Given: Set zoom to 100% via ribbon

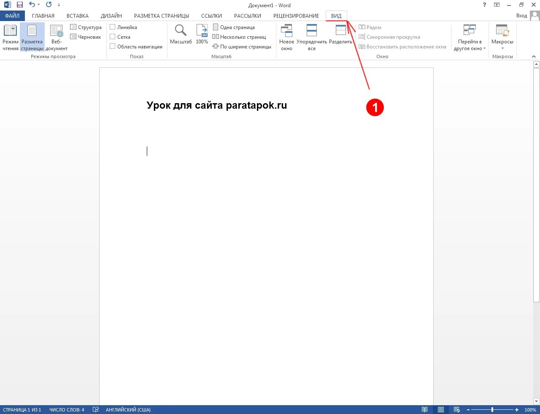Looking at the screenshot, I should point(202,35).
